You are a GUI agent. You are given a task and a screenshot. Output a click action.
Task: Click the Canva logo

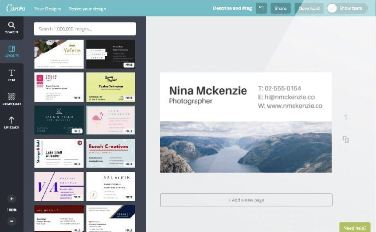pos(16,8)
